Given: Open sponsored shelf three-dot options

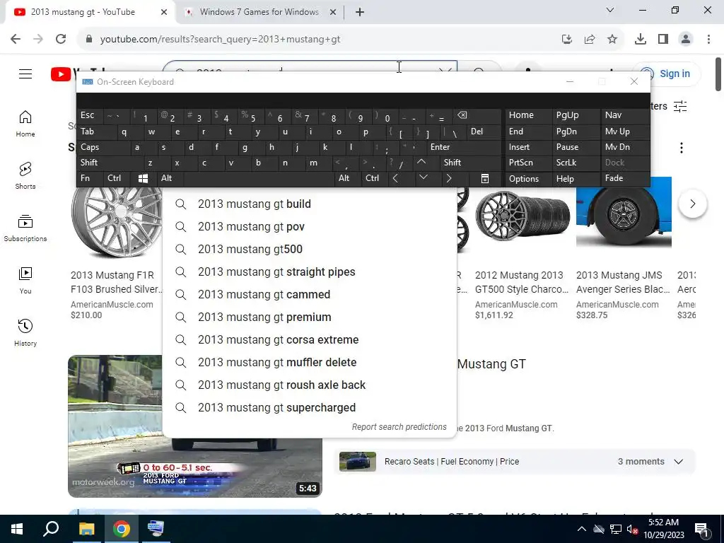Looking at the screenshot, I should [682, 148].
